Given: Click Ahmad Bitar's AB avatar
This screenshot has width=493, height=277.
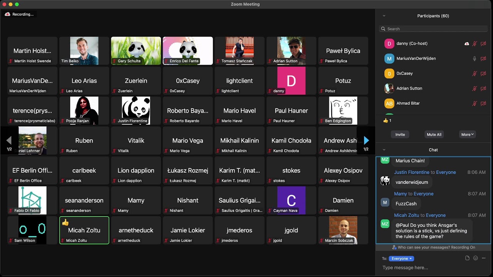Looking at the screenshot, I should tap(389, 103).
